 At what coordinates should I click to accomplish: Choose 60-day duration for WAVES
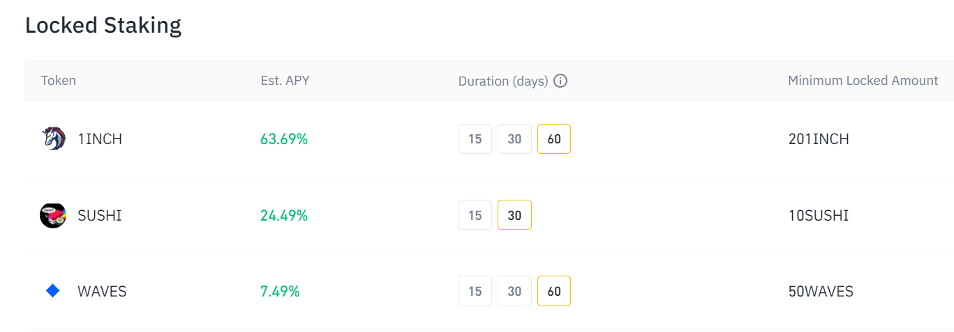pyautogui.click(x=554, y=291)
